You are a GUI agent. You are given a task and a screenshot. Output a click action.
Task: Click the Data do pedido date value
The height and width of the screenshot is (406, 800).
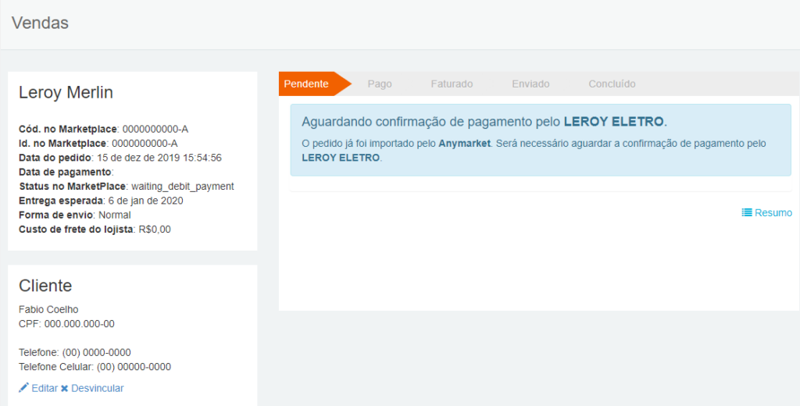(159, 158)
